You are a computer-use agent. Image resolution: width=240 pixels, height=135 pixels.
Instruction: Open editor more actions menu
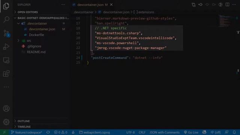[x=234, y=5]
